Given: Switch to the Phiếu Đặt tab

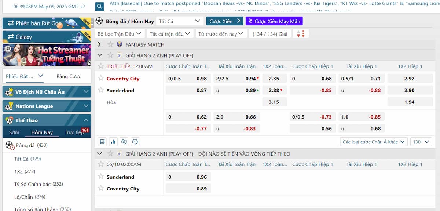Looking at the screenshot, I should pos(25,76).
